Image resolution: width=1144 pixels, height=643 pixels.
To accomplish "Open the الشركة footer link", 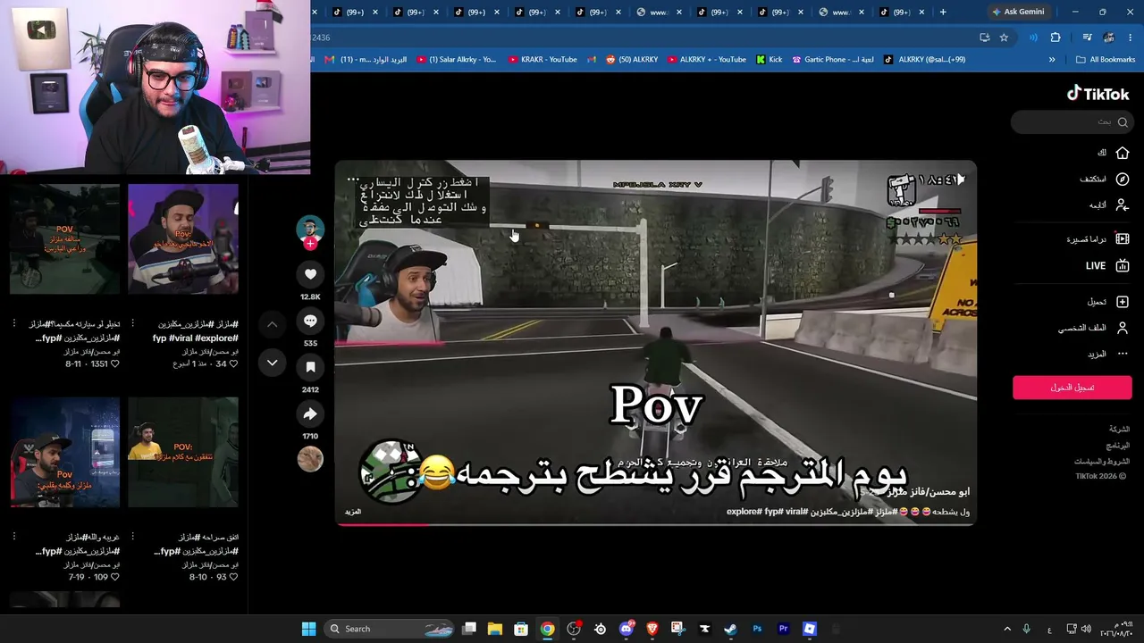I will (x=1119, y=430).
